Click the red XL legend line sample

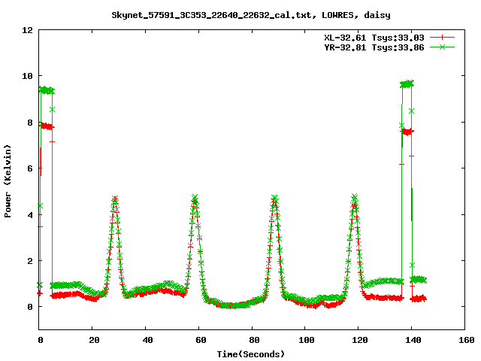click(x=442, y=38)
